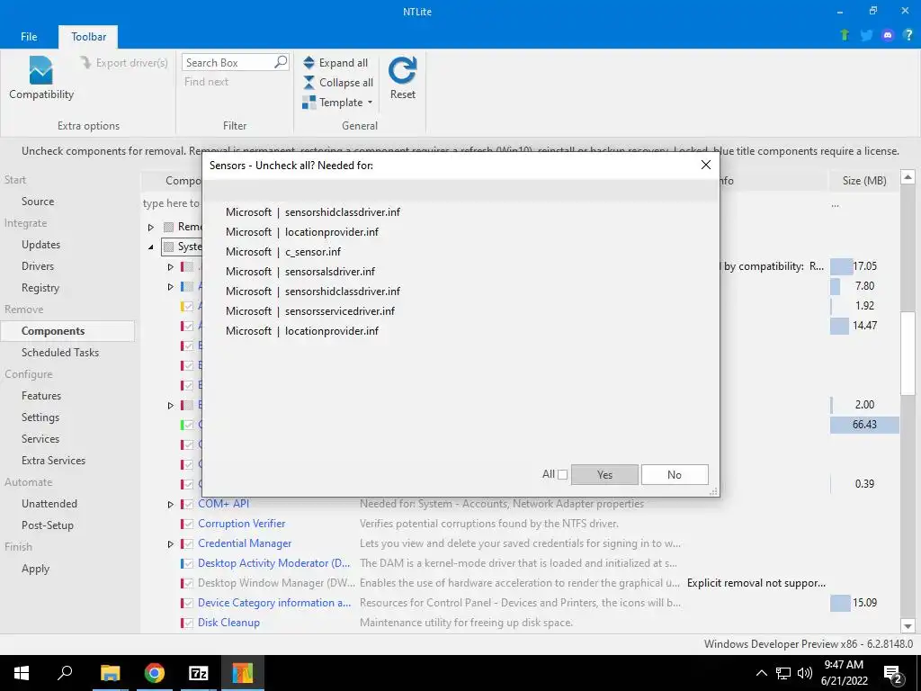Open the Discord icon link
Viewport: 921px width, 691px height.
click(x=888, y=35)
